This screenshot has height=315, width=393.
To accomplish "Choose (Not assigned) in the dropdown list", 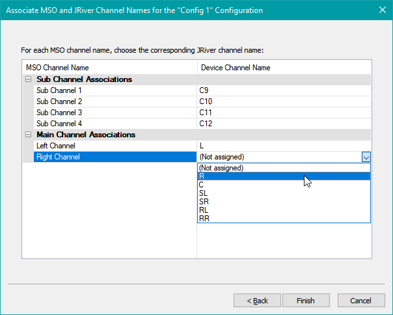I will [284, 168].
